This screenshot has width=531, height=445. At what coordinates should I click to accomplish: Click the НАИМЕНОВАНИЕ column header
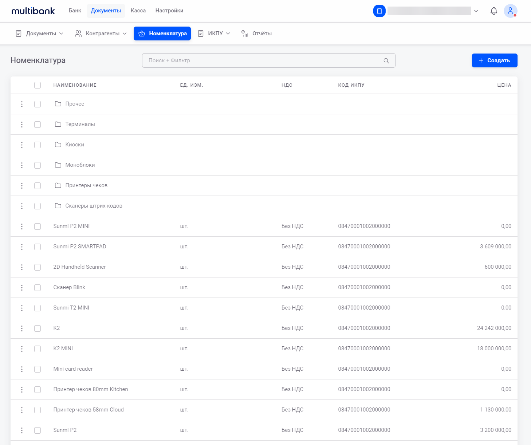click(x=75, y=85)
